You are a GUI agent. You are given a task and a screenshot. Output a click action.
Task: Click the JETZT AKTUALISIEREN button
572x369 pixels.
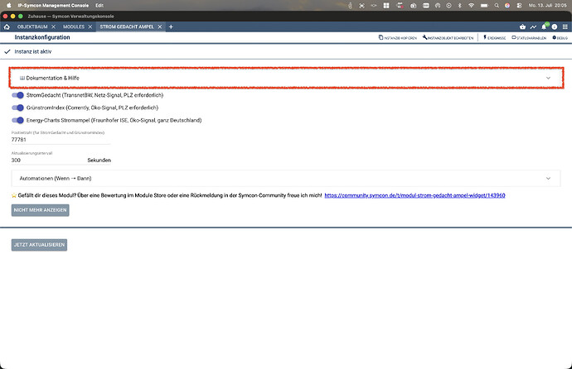39,245
